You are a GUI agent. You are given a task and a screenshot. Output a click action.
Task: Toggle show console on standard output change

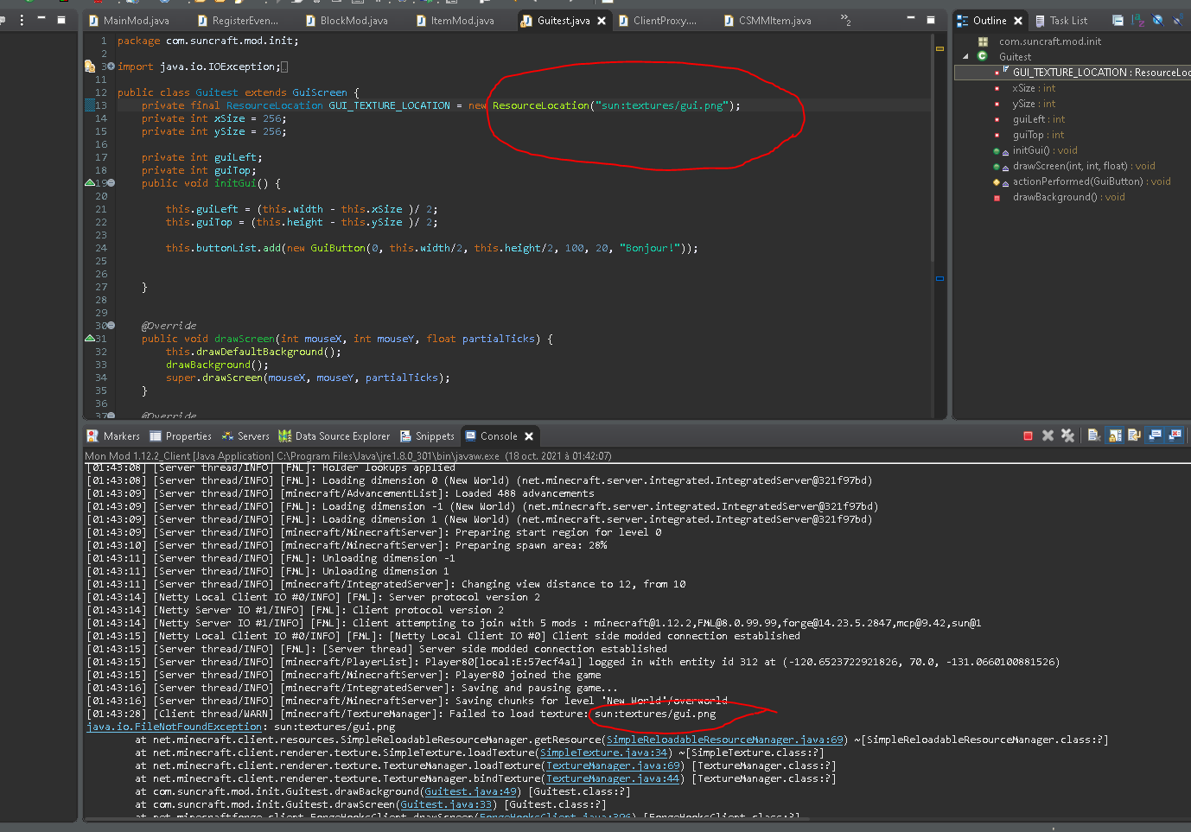[x=1155, y=436]
